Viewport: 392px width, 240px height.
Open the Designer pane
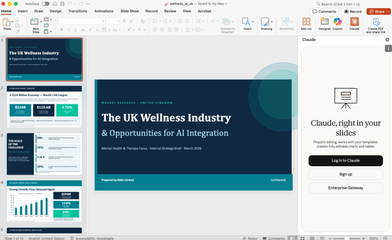[x=325, y=24]
